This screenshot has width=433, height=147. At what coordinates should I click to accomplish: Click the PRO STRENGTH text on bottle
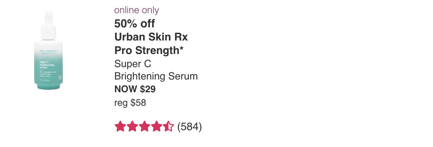[49, 51]
